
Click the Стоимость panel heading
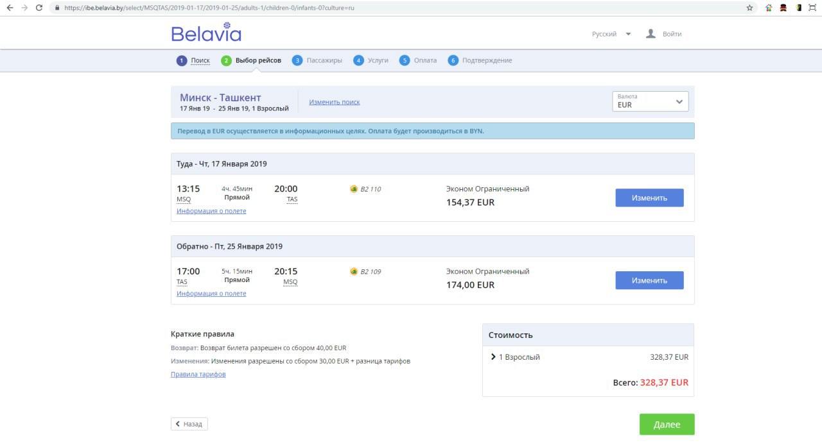pos(511,335)
